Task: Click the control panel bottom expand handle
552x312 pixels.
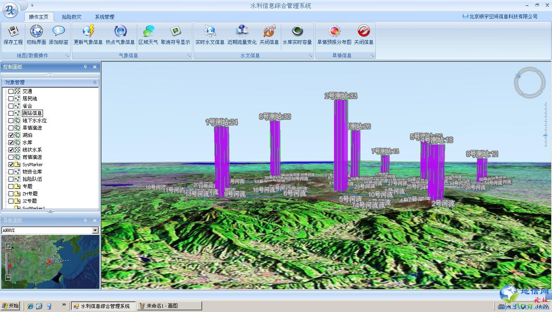Action: tap(50, 211)
